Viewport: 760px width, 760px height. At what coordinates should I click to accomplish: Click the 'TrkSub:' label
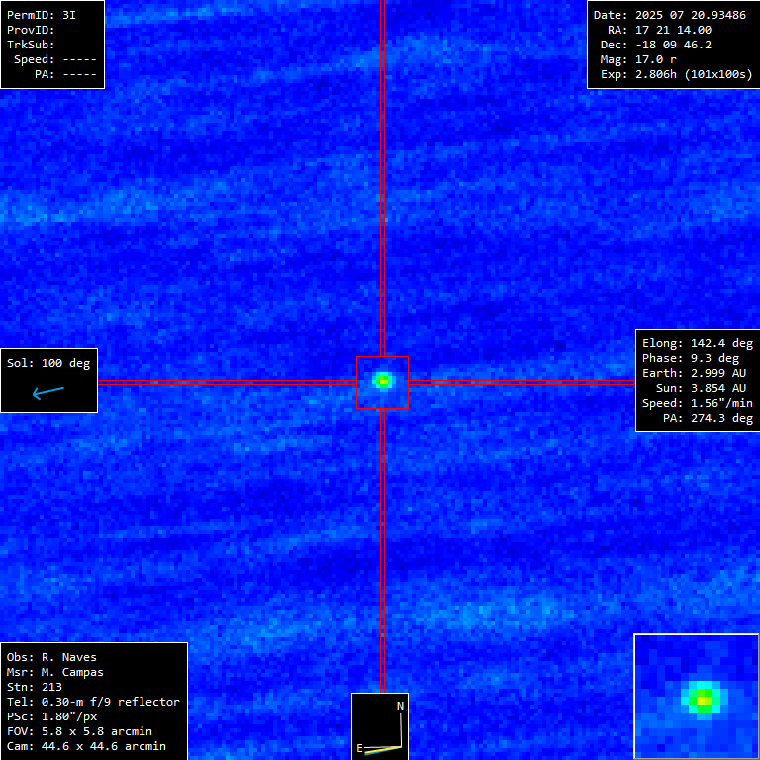(31, 45)
